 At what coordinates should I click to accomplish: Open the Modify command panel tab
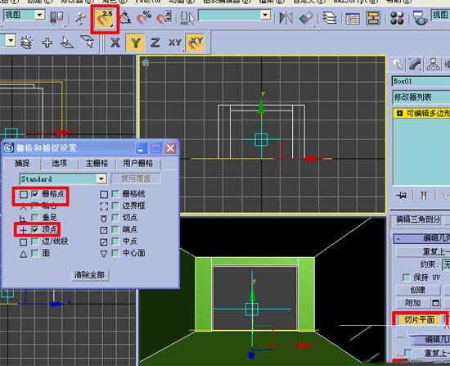click(x=416, y=65)
